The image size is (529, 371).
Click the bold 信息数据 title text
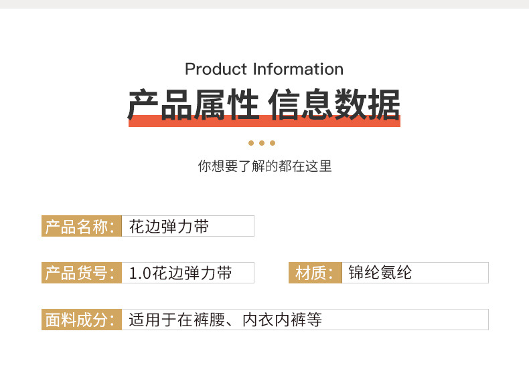[334, 104]
